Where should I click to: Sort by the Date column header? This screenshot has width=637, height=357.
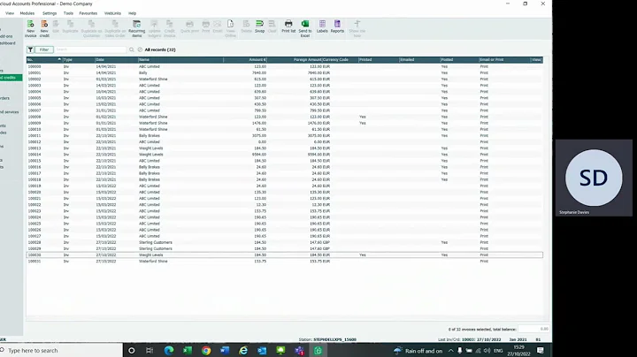(x=116, y=59)
